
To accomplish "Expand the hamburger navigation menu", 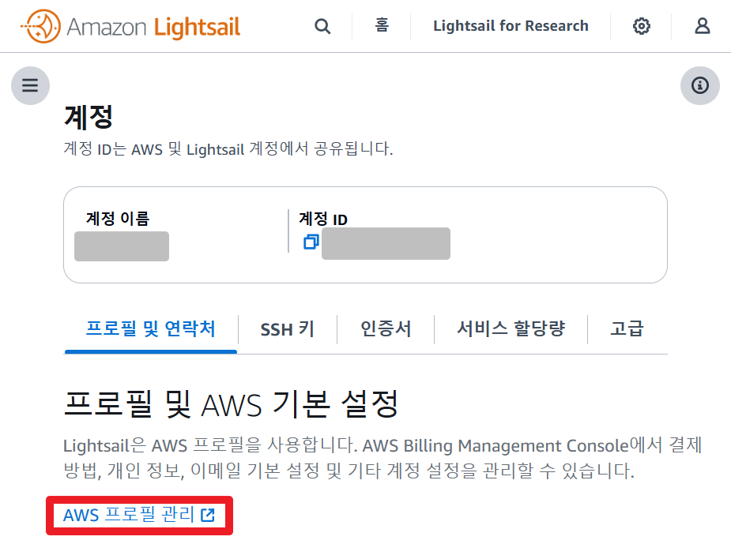I will point(30,85).
